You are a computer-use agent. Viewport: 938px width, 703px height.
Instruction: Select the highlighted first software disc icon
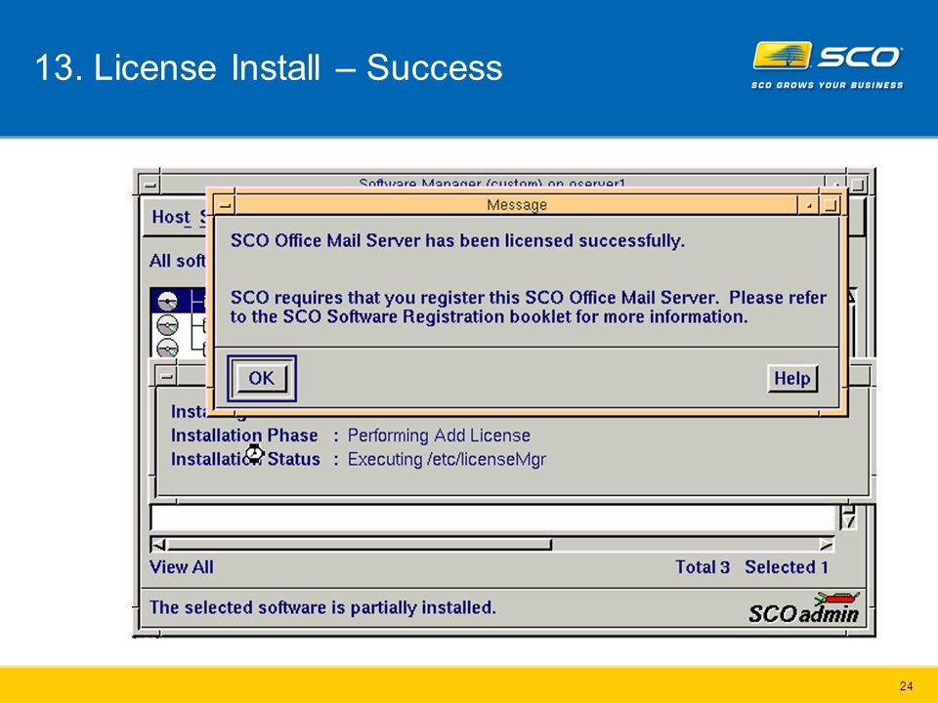point(167,300)
